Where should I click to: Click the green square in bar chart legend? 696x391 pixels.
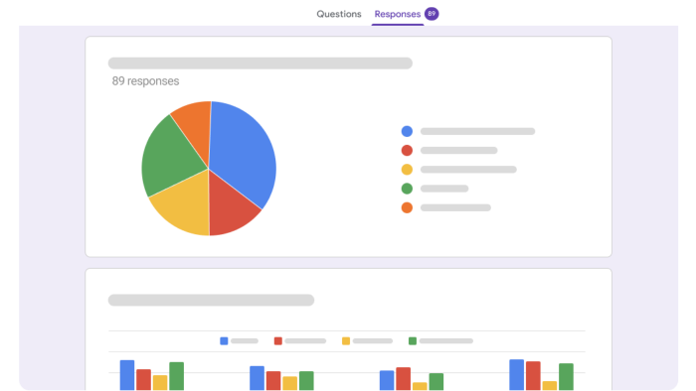pyautogui.click(x=413, y=341)
